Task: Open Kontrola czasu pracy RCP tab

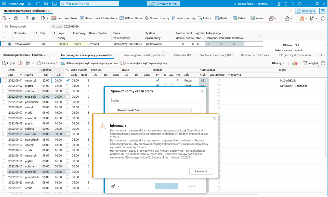Action: point(216,55)
